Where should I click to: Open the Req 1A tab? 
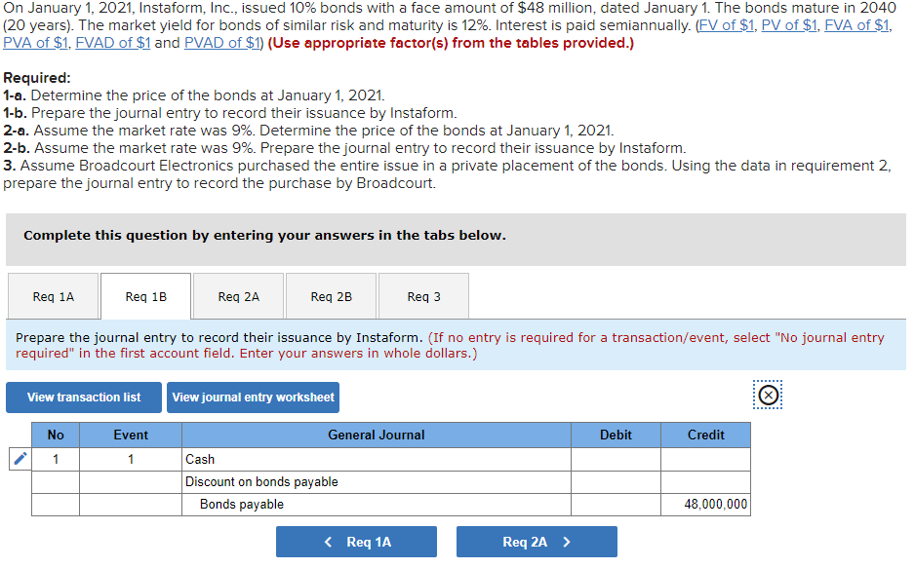[x=53, y=296]
